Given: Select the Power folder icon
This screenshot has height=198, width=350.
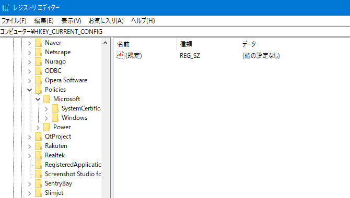Looking at the screenshot, I should pyautogui.click(x=46, y=127).
